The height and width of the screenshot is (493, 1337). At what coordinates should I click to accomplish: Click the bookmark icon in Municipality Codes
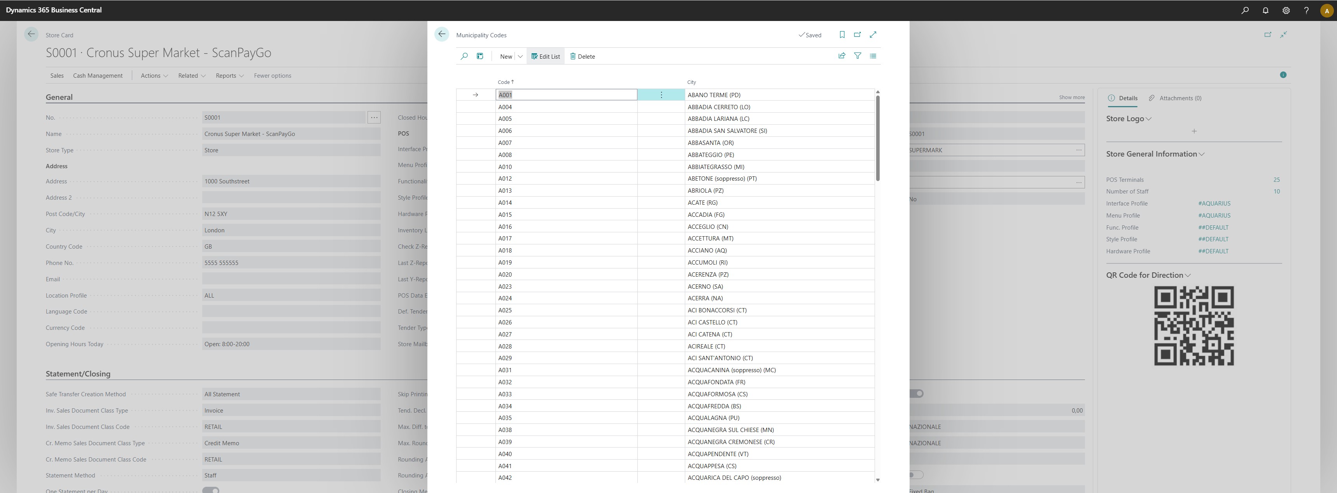click(842, 35)
